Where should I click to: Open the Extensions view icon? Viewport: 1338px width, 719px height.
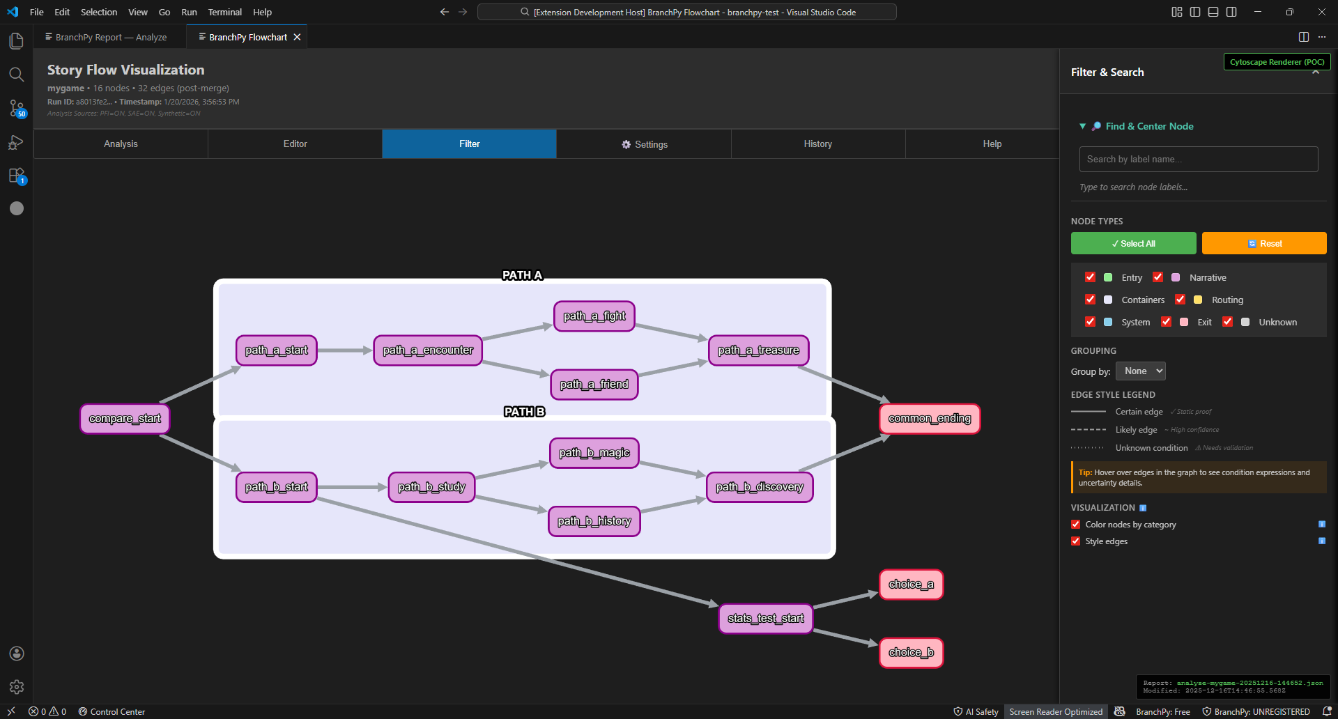click(17, 176)
